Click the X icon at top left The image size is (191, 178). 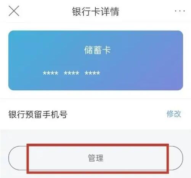coord(14,11)
